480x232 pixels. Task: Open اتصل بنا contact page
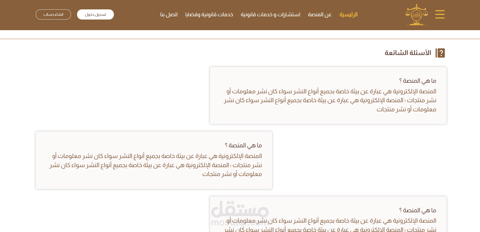click(x=169, y=14)
